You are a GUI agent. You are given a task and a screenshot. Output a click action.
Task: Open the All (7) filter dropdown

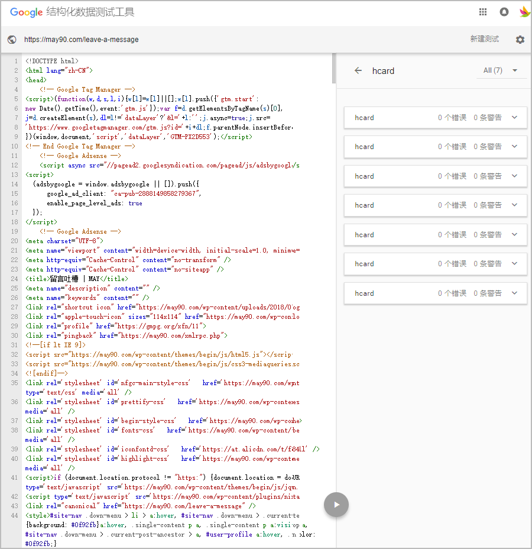[500, 70]
